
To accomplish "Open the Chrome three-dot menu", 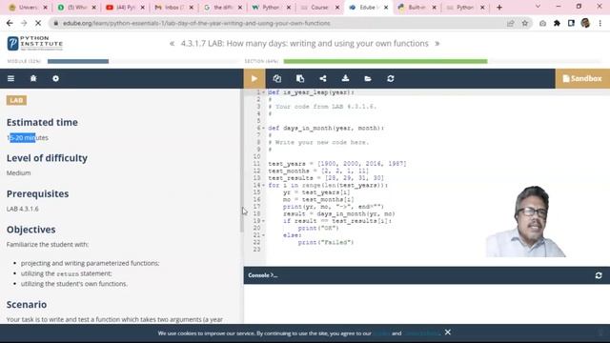I will [x=600, y=23].
